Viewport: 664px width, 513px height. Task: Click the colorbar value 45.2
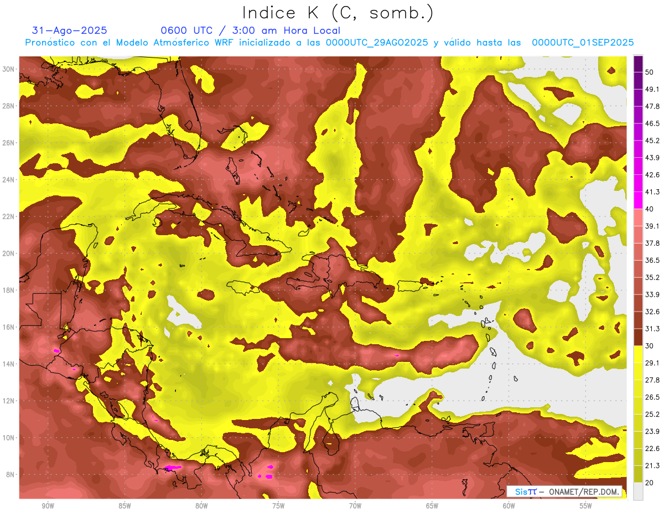(x=652, y=141)
